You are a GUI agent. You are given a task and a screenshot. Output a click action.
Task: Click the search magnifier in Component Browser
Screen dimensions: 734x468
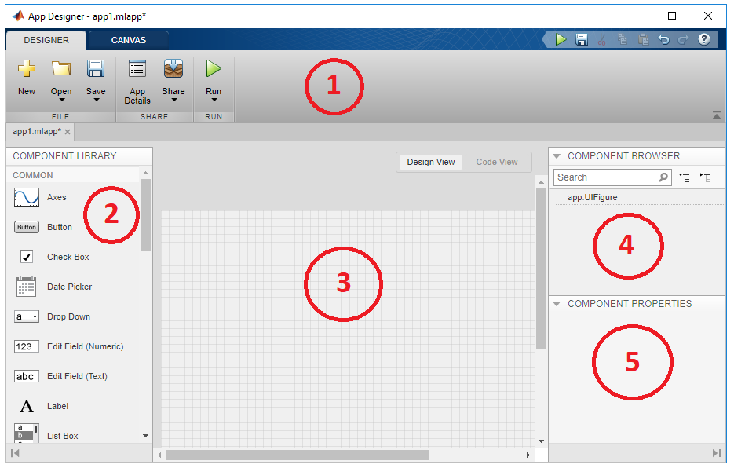(x=663, y=177)
